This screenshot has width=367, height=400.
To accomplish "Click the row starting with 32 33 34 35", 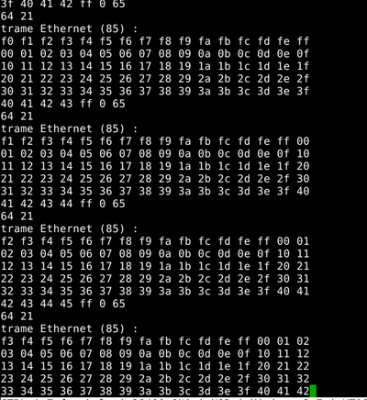I will point(155,291).
